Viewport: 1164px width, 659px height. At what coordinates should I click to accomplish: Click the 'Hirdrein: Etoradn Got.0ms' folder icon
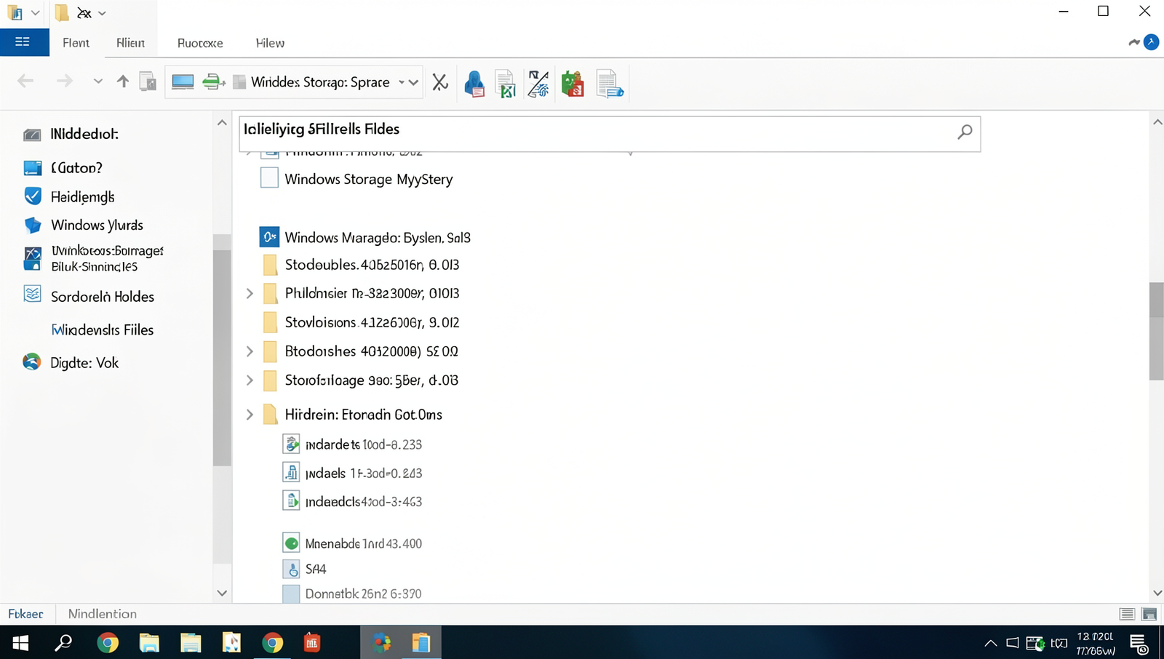pos(270,414)
